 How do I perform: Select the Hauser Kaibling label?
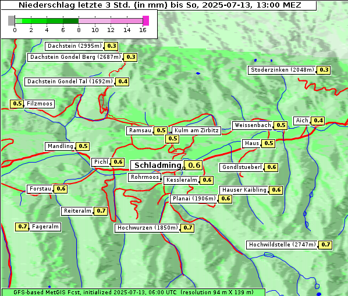click(244, 190)
